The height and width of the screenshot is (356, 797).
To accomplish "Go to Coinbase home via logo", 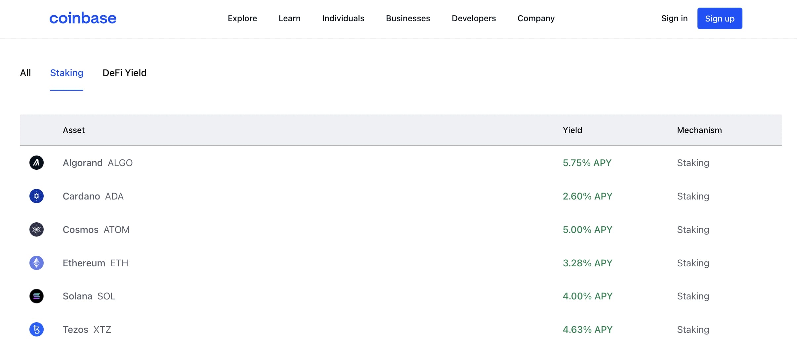I will 83,18.
